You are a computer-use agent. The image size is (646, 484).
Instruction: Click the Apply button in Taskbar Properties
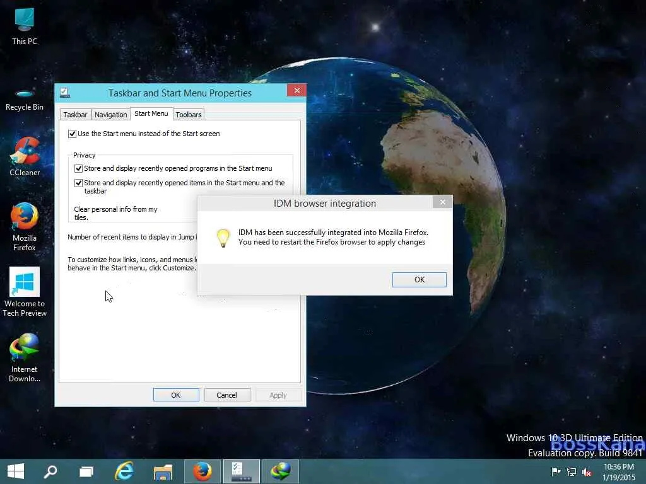click(278, 395)
